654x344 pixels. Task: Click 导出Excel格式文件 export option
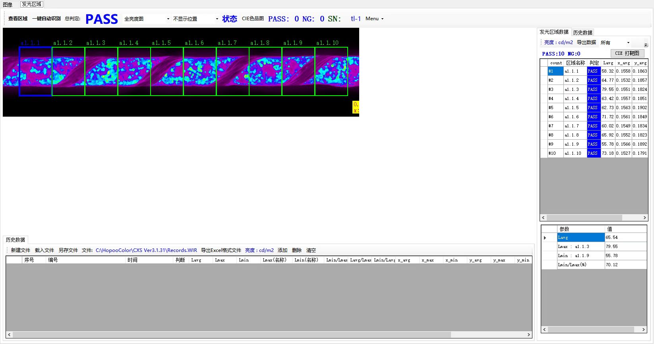221,250
